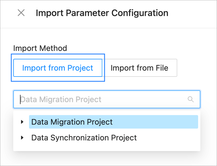Click the magnifier icon in the project search box
The width and height of the screenshot is (217, 166).
pyautogui.click(x=191, y=99)
